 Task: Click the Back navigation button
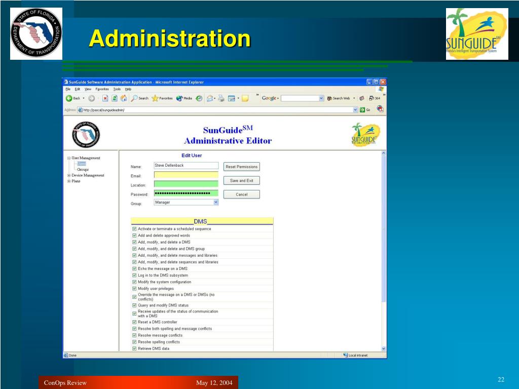point(73,98)
